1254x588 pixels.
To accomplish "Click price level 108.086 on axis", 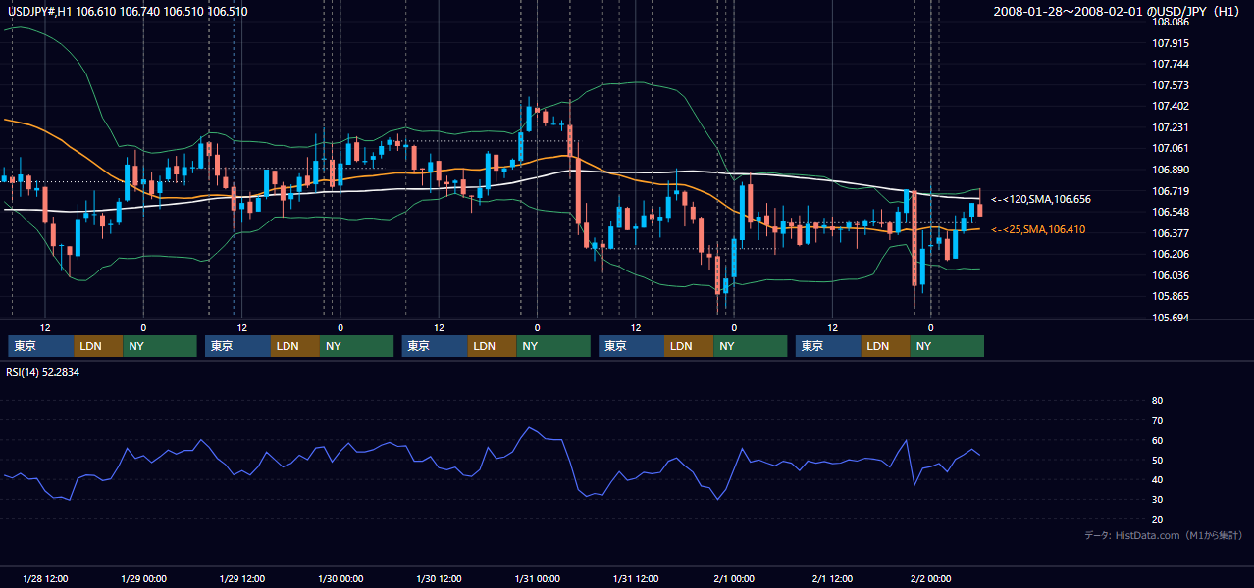I will pos(1171,22).
